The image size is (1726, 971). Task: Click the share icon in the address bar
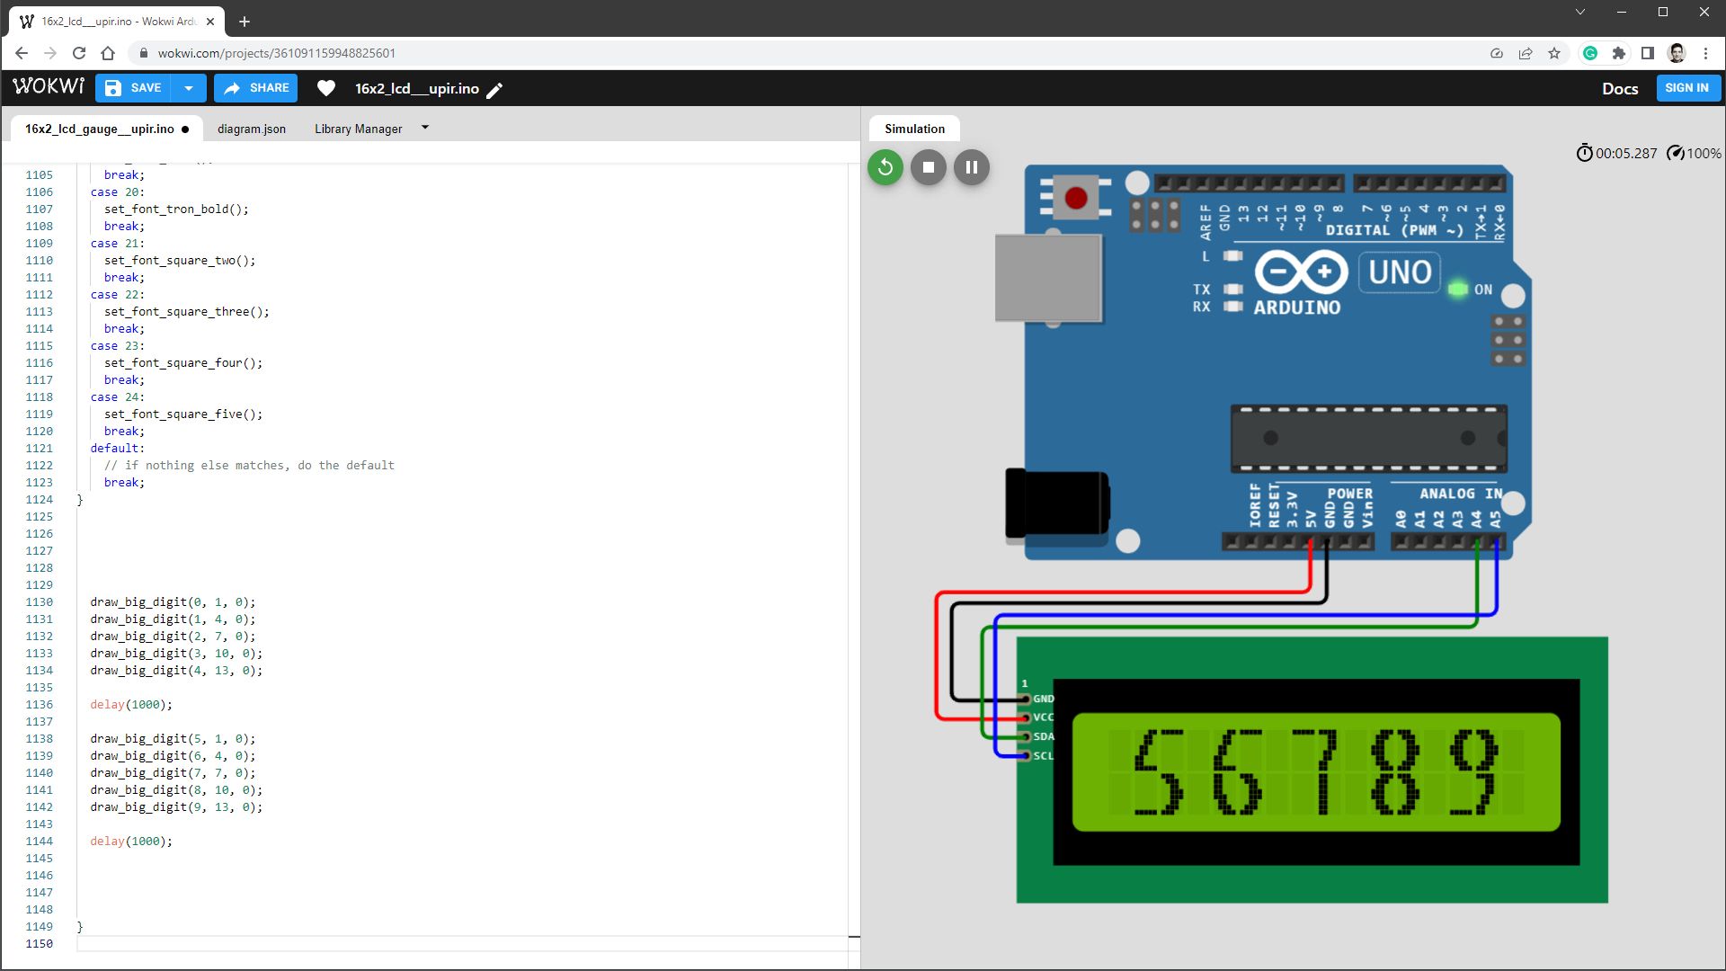(1526, 53)
